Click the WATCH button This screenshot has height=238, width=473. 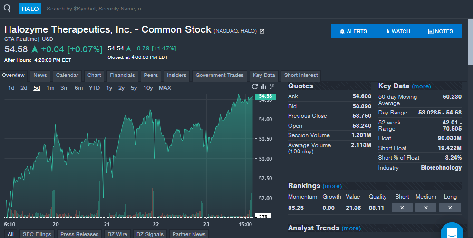(x=397, y=31)
